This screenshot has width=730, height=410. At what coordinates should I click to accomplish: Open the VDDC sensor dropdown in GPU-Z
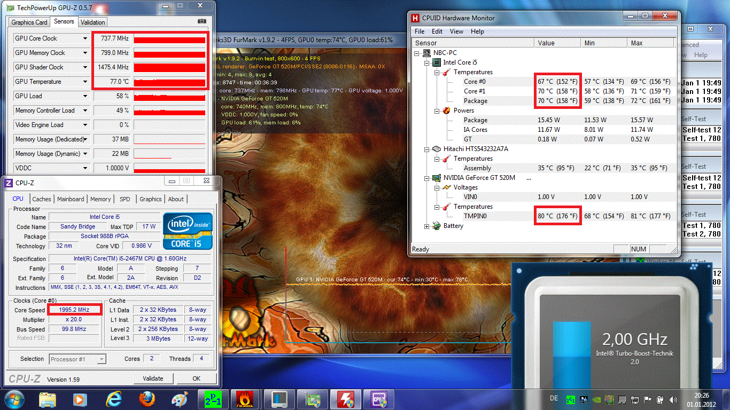tap(85, 168)
